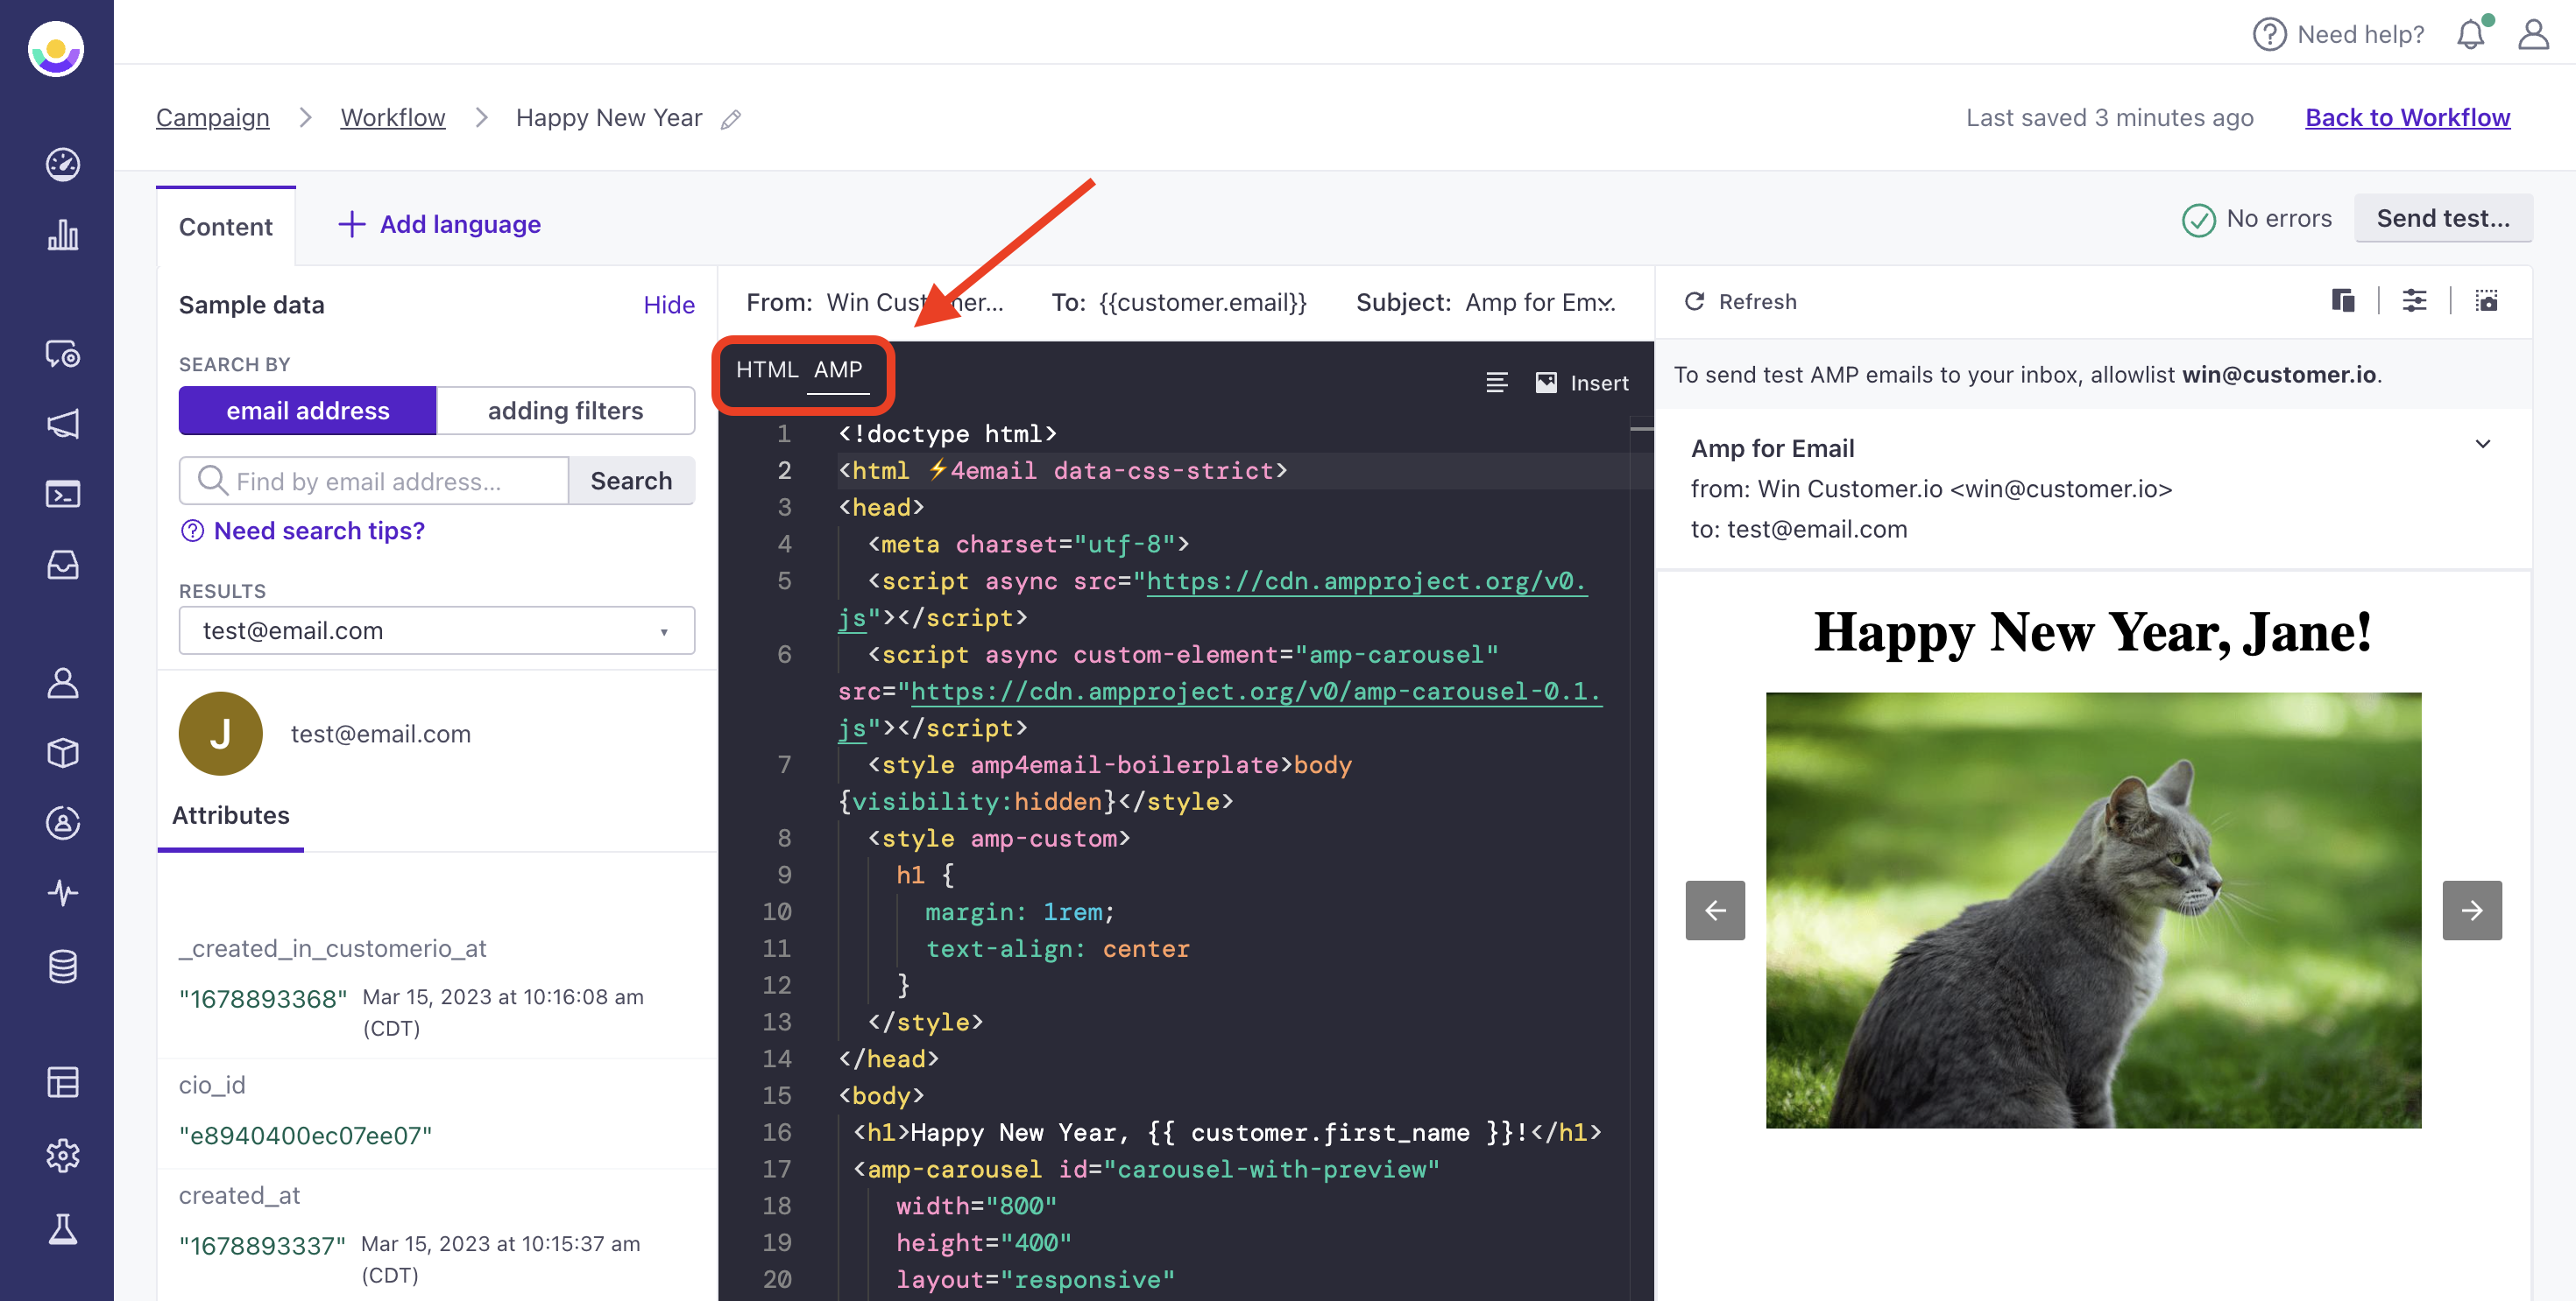The width and height of the screenshot is (2576, 1301).
Task: Open the Dashboard gauge sidebar icon
Action: 62,164
